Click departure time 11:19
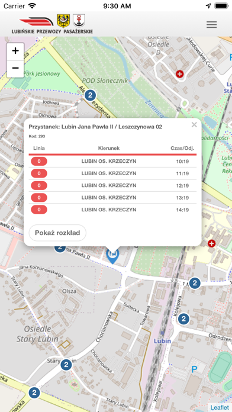 pos(182,173)
